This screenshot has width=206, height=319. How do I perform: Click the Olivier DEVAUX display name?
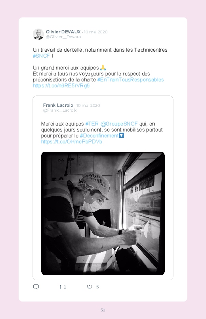[x=63, y=32]
